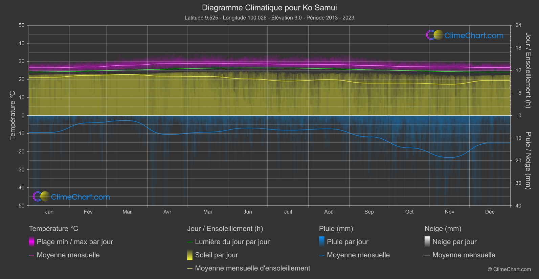Screen dimensions: 539x279
Task: Click the ClimeChart.com logo icon bottom left
Action: tap(41, 196)
